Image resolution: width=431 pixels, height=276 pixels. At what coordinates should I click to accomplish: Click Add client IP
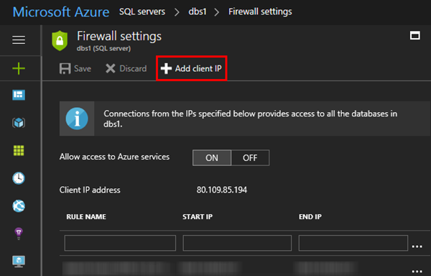coord(191,68)
